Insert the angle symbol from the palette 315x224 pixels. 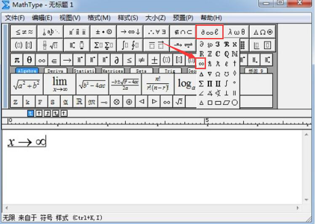201,93
